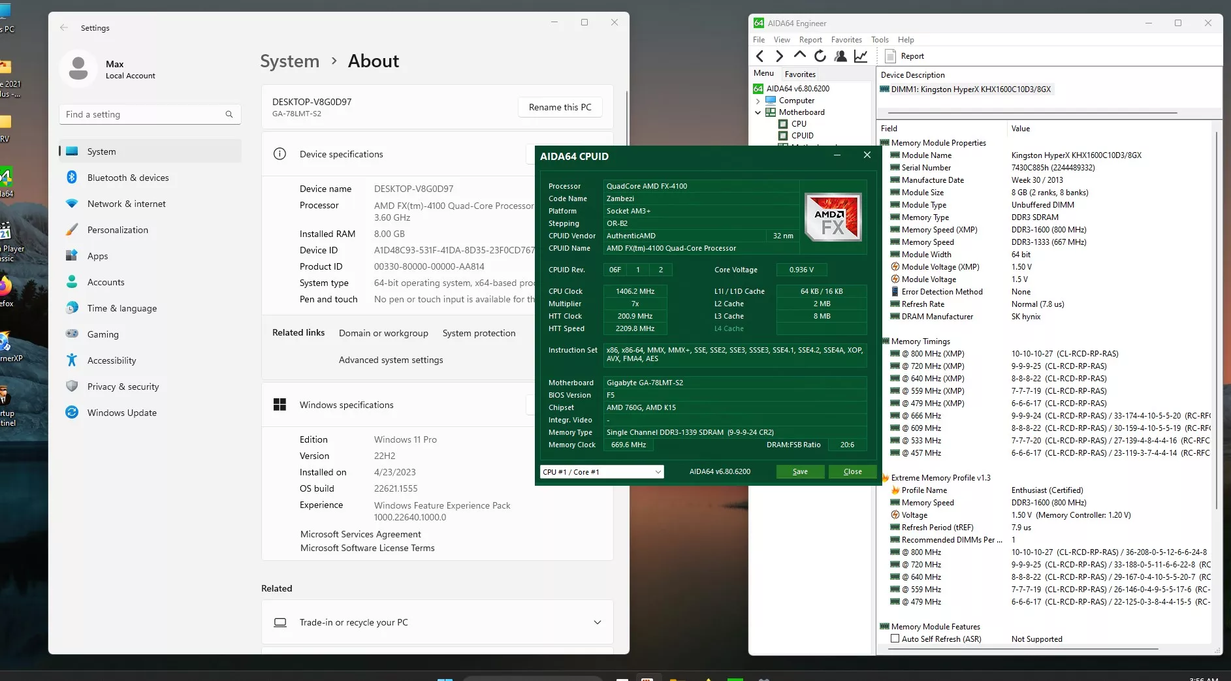This screenshot has width=1231, height=681.
Task: Open View menu in AIDA64
Action: point(782,40)
